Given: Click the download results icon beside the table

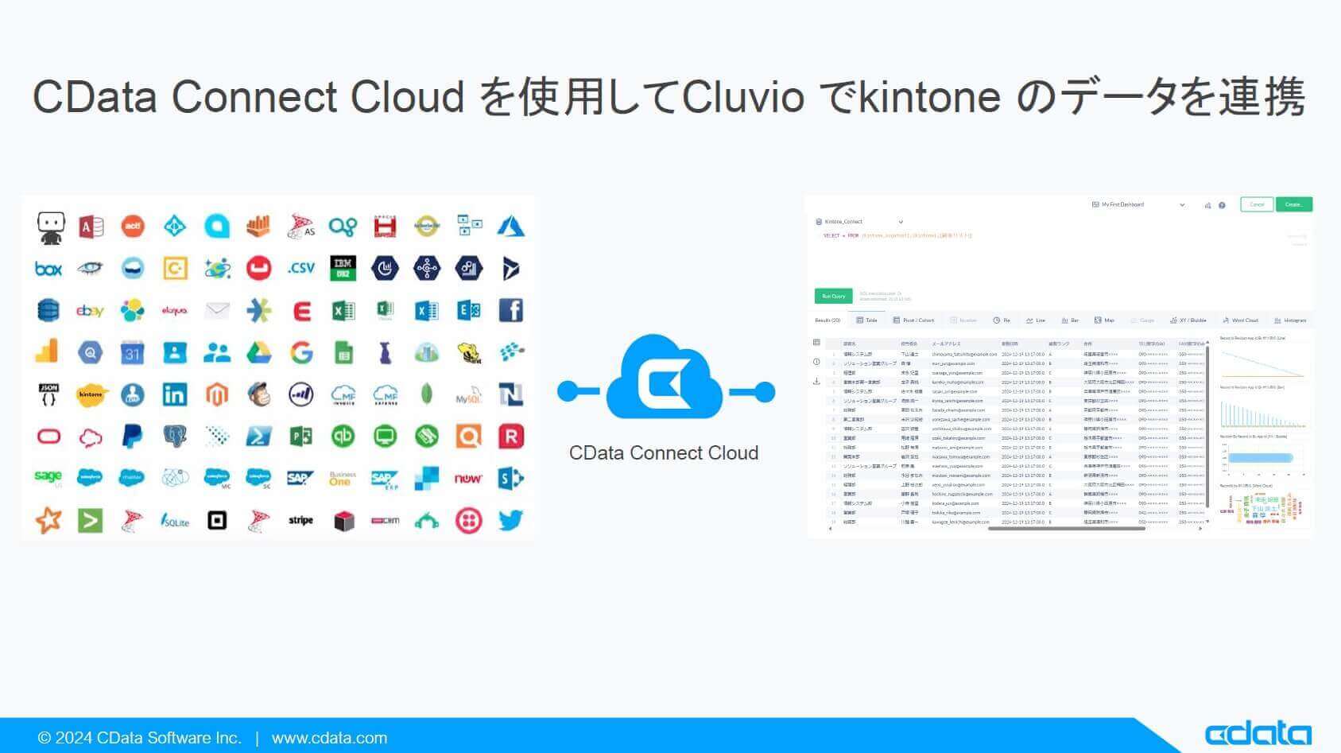Looking at the screenshot, I should [816, 380].
